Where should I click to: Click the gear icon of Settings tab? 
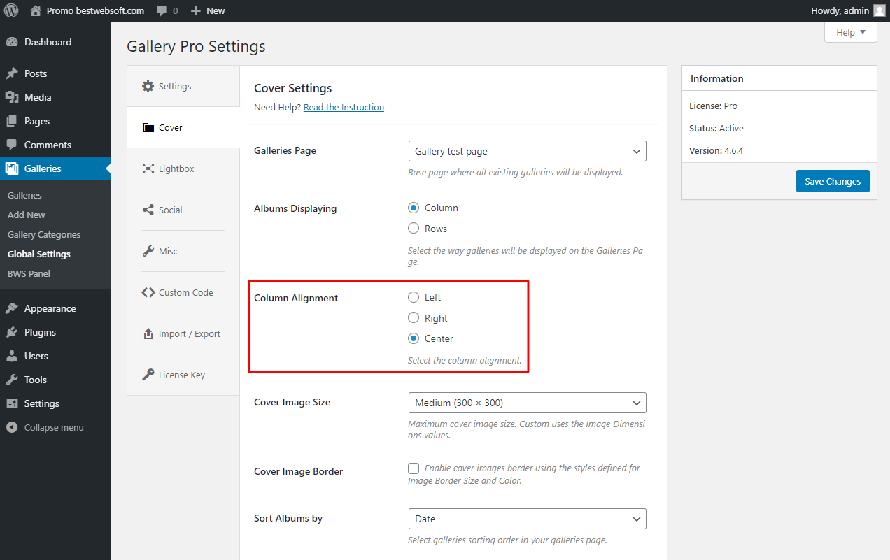pos(148,87)
